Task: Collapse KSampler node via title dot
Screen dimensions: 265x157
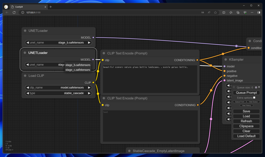Action: point(226,59)
